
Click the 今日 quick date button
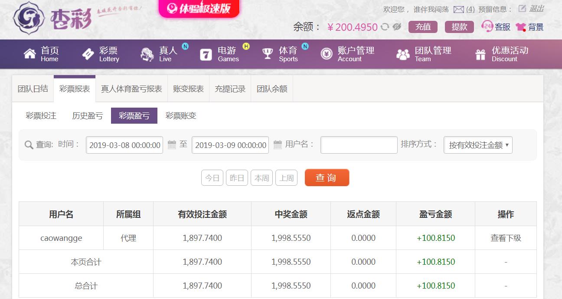(212, 178)
